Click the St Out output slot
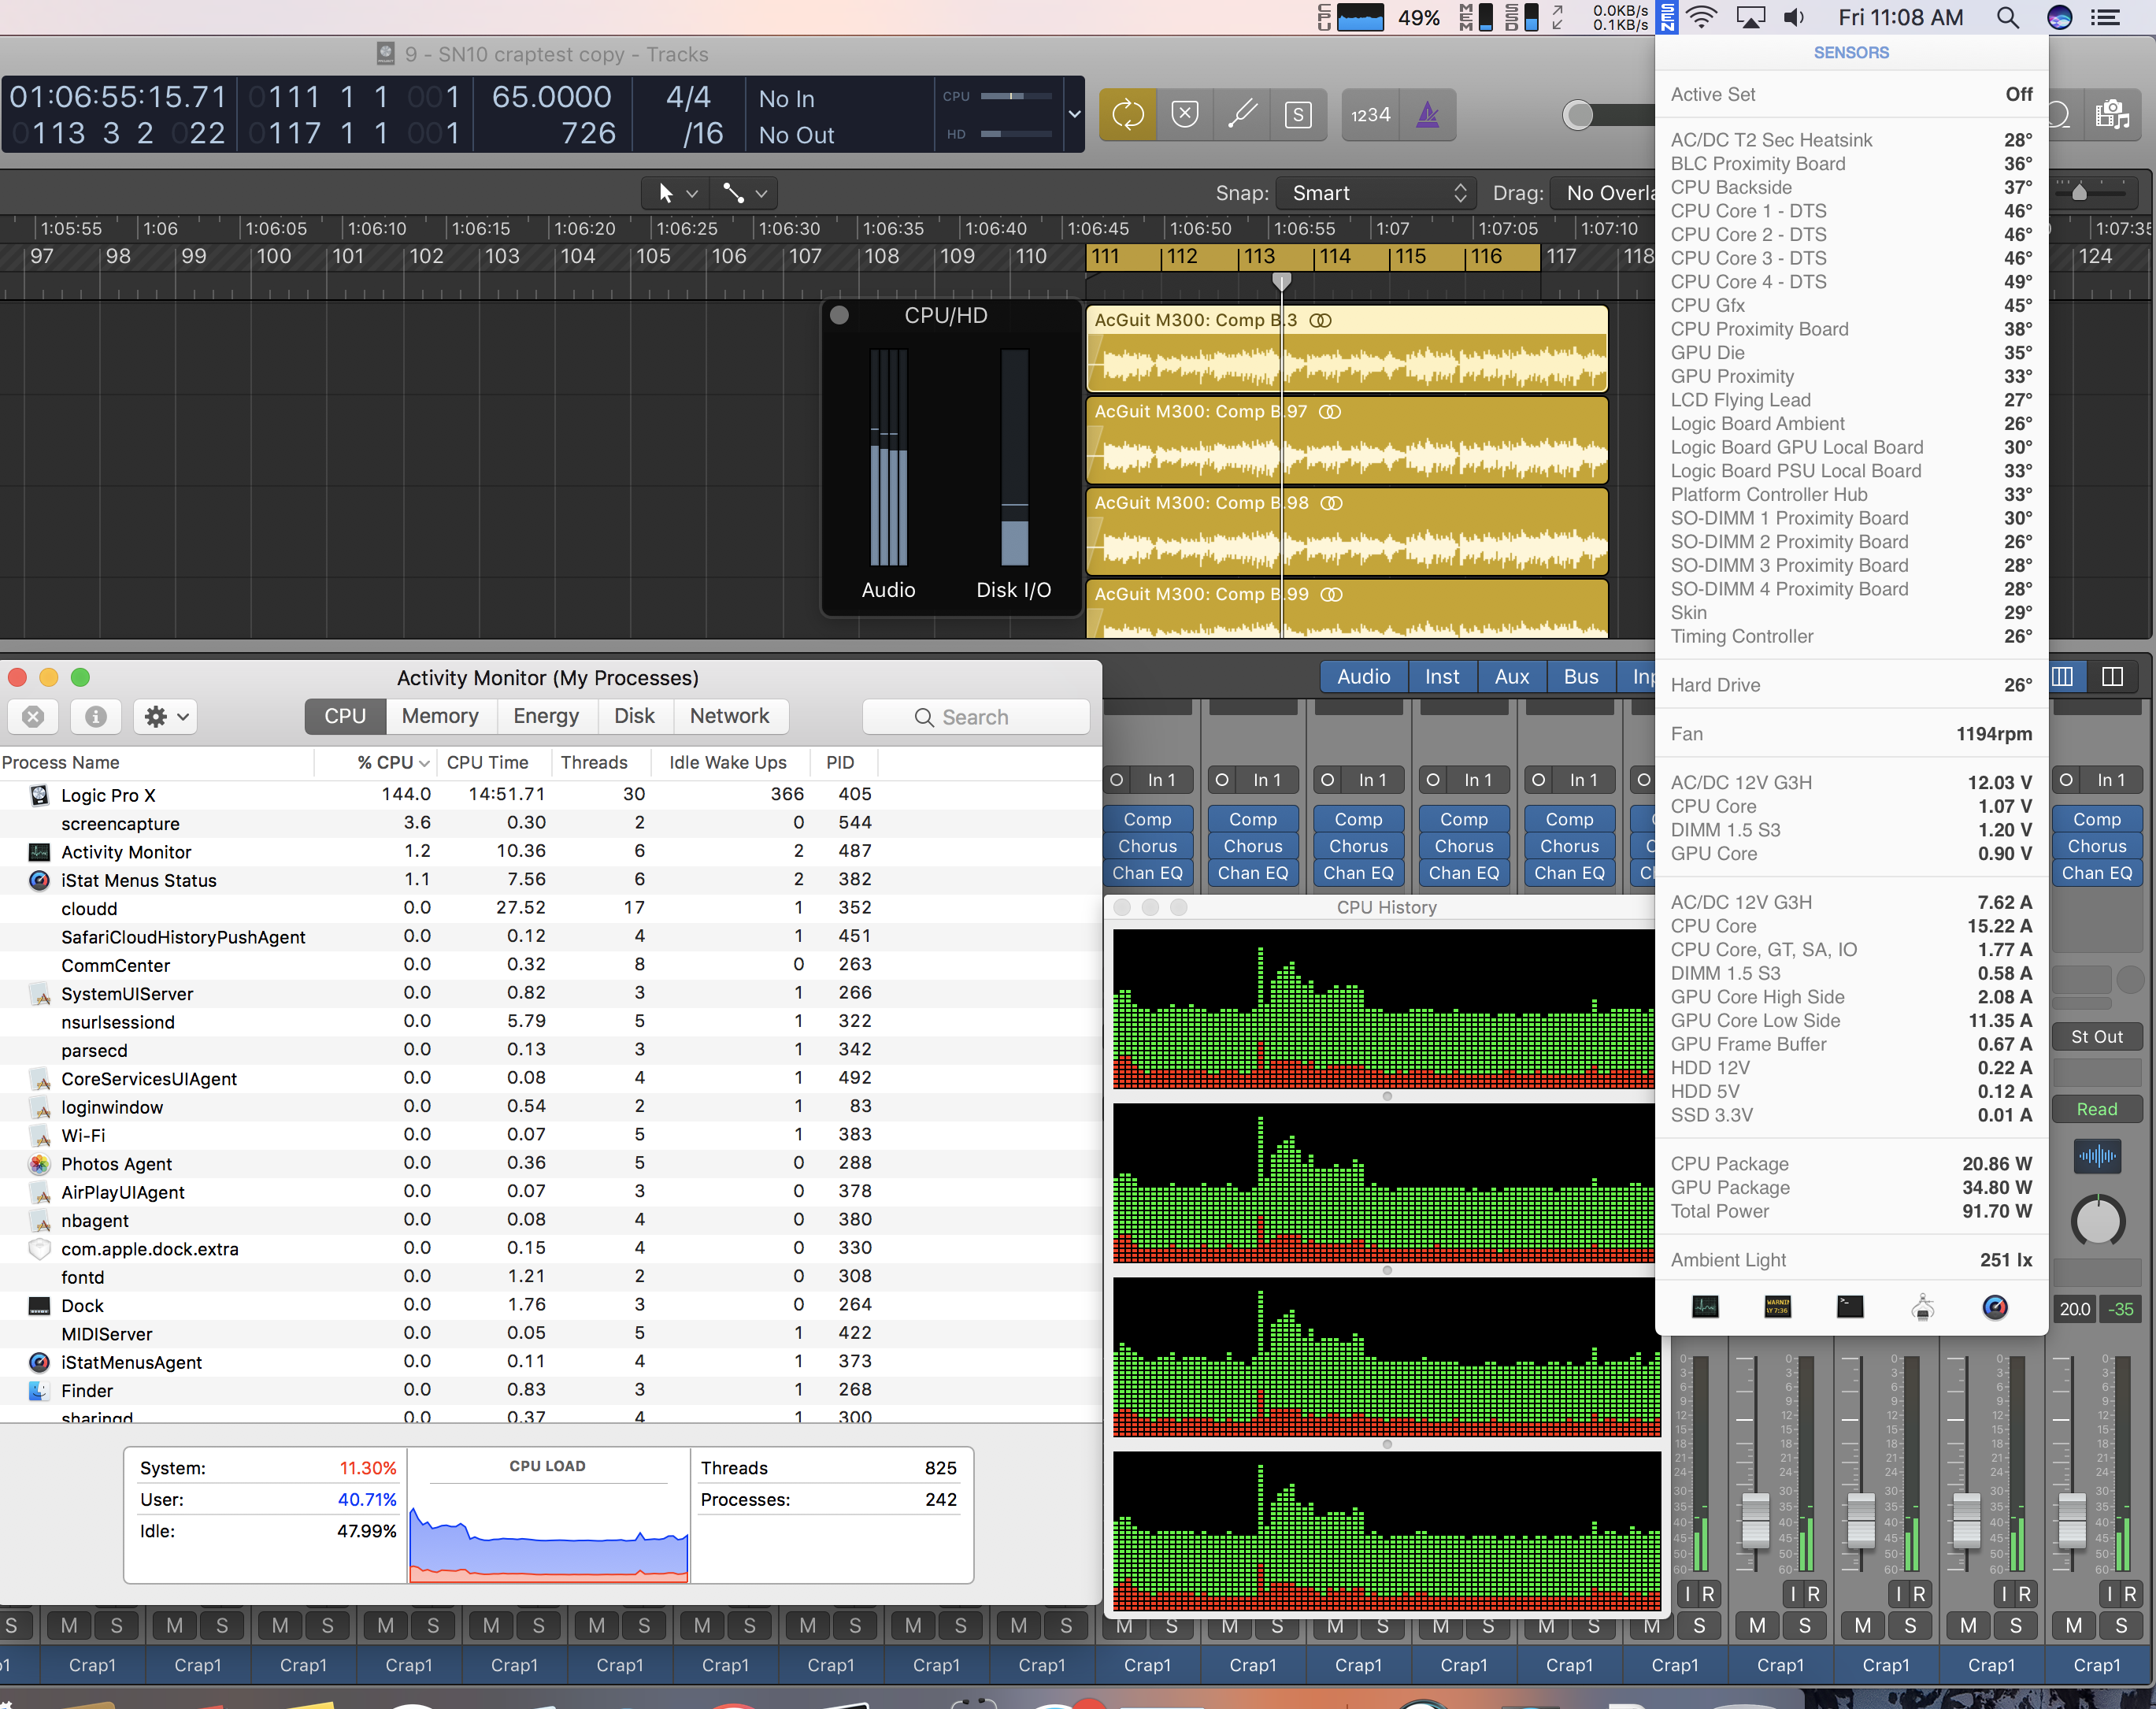The image size is (2156, 1709). (2096, 1037)
